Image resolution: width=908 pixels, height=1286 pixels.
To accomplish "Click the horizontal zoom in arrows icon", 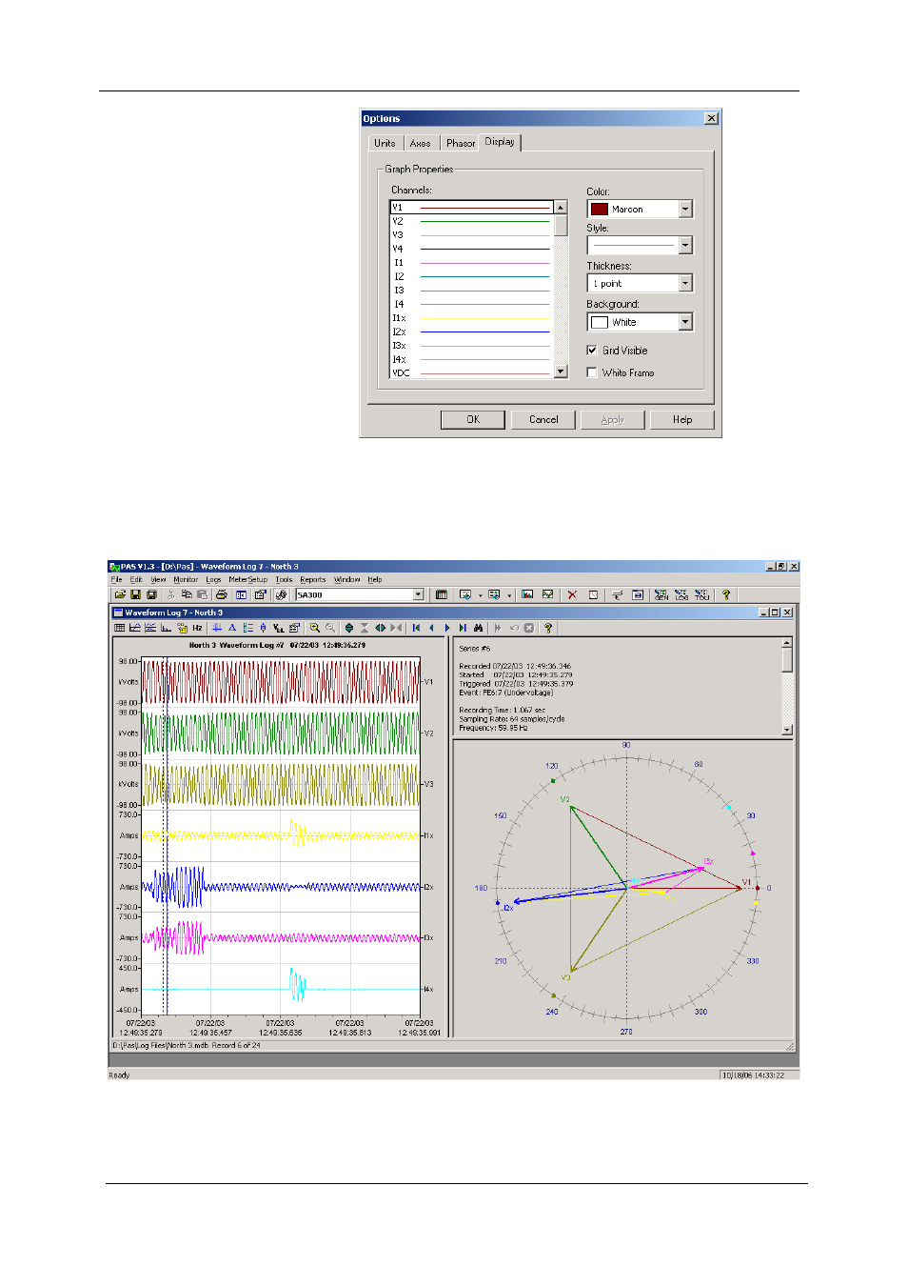I will [x=380, y=628].
